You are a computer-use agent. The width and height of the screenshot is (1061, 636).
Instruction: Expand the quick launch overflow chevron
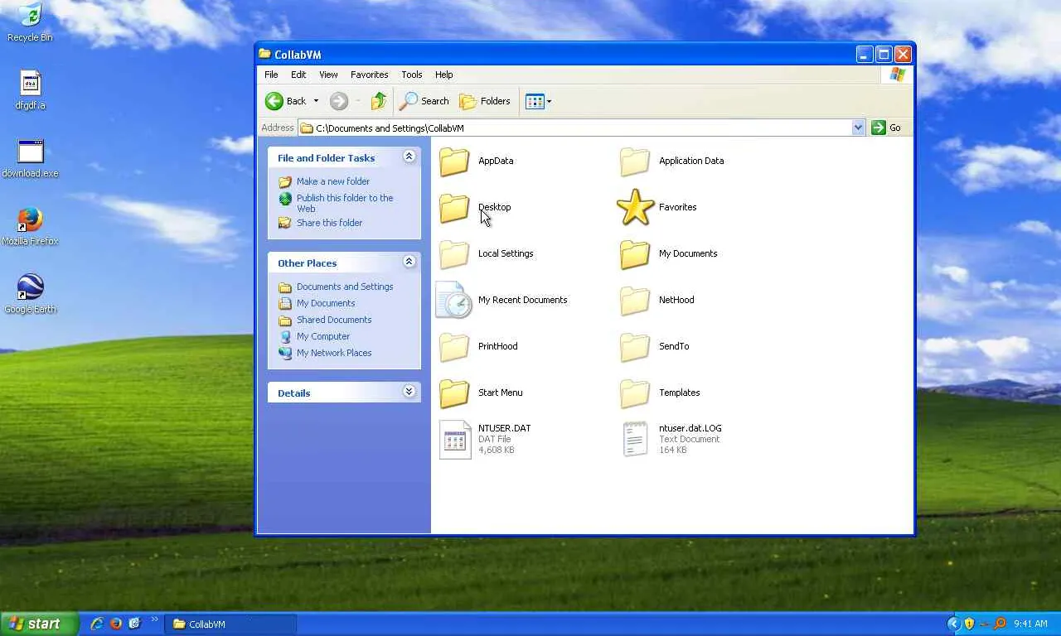pos(154,620)
